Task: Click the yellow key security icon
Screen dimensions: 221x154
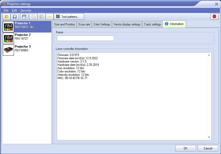Action: tap(50, 17)
